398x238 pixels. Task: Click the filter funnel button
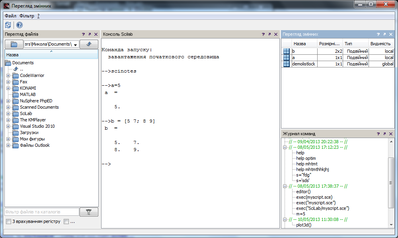pos(89,212)
